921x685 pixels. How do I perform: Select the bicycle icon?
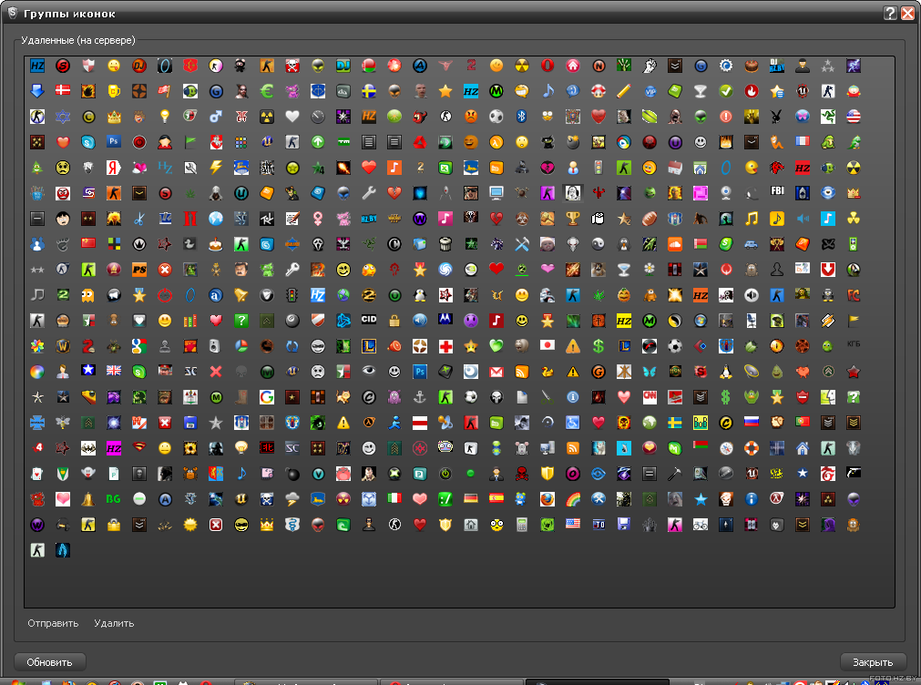point(701,525)
